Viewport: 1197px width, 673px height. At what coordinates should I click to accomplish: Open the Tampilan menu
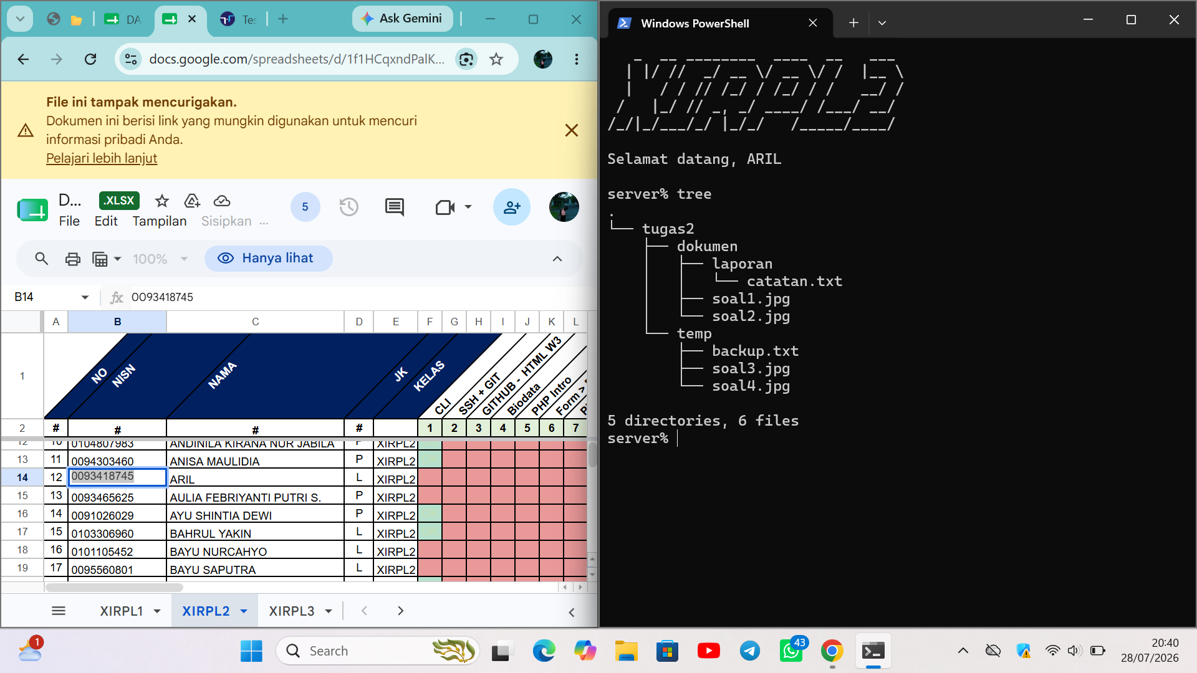point(160,221)
